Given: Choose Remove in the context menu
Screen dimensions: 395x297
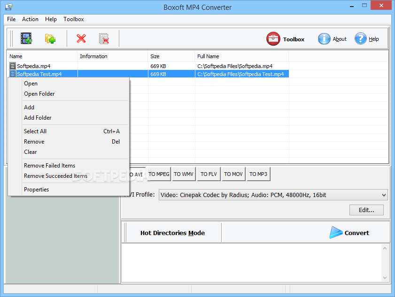Looking at the screenshot, I should (x=69, y=142).
